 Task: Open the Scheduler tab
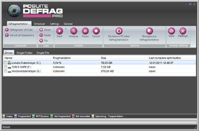tap(39, 24)
